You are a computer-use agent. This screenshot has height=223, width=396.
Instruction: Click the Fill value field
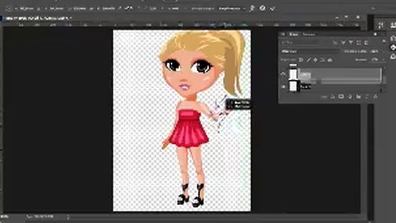click(x=375, y=59)
